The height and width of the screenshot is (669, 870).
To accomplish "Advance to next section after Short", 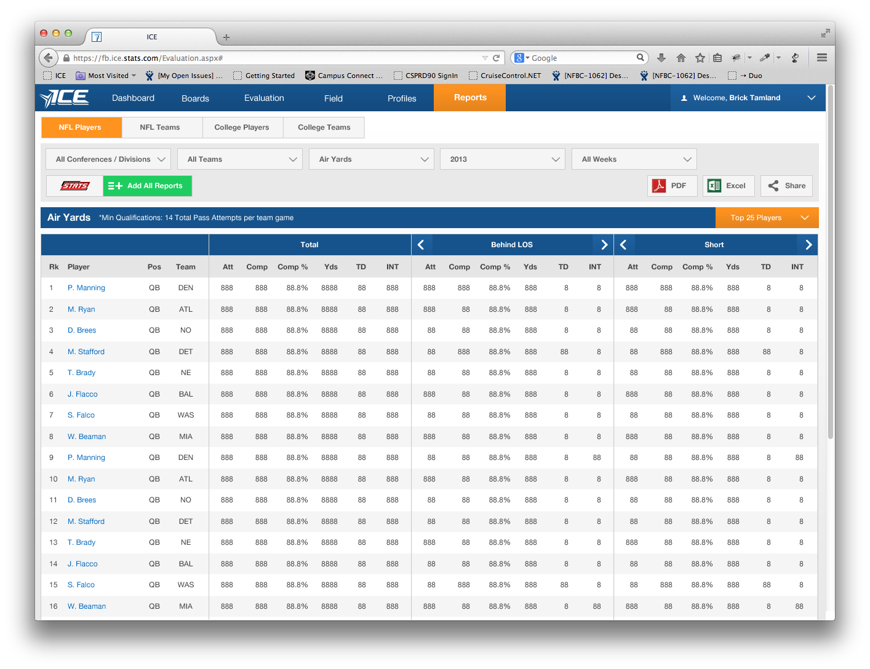I will pyautogui.click(x=808, y=245).
